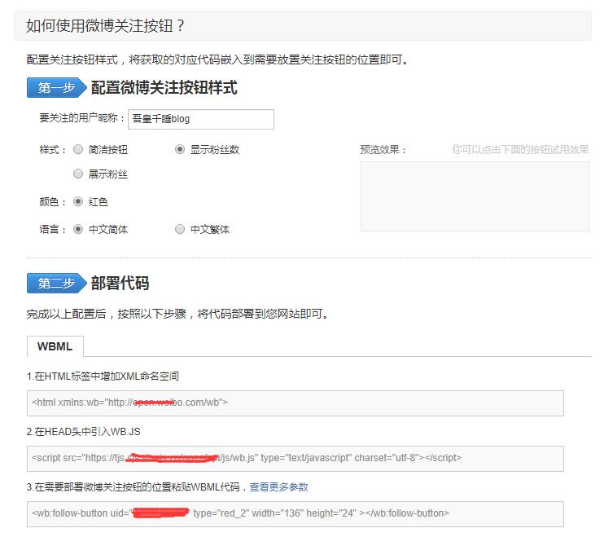Image resolution: width=604 pixels, height=559 pixels.
Task: Select the 展示粉丝 radio option
Action: pyautogui.click(x=78, y=174)
